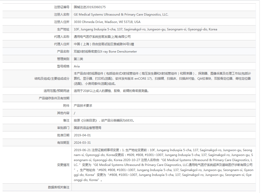Image resolution: width=261 pixels, height=193 pixels.
Task: Click the 产品储存条件及有效期 row label
Action: pyautogui.click(x=54, y=98)
